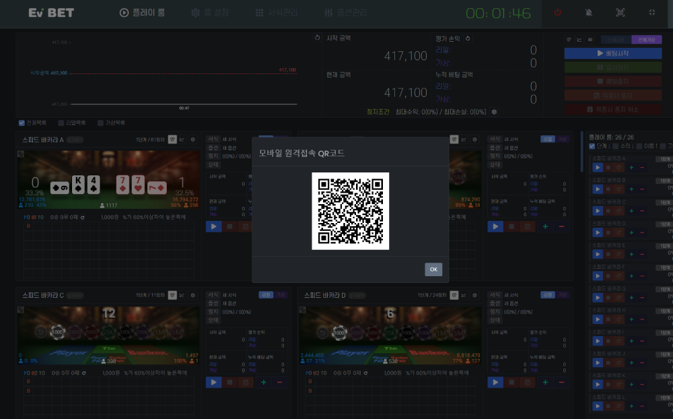Check the 리얼목록 checkbox
The image size is (673, 419).
pos(61,123)
